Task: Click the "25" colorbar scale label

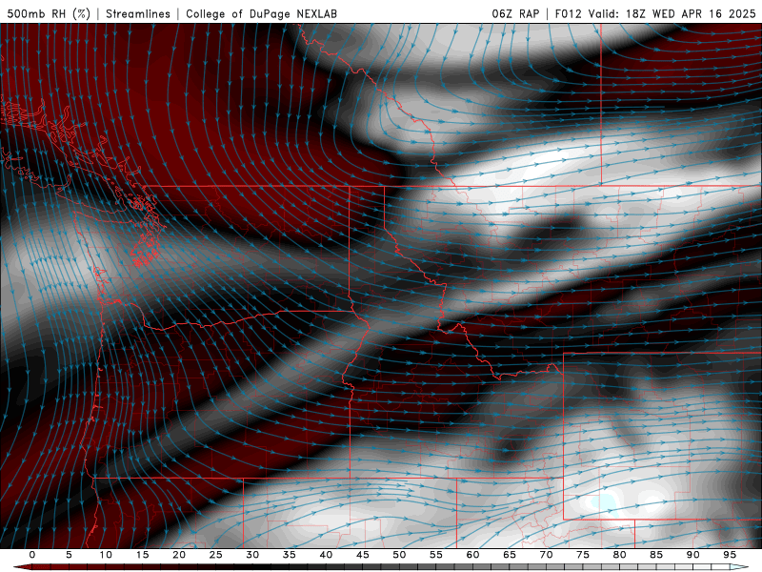Action: (x=216, y=555)
